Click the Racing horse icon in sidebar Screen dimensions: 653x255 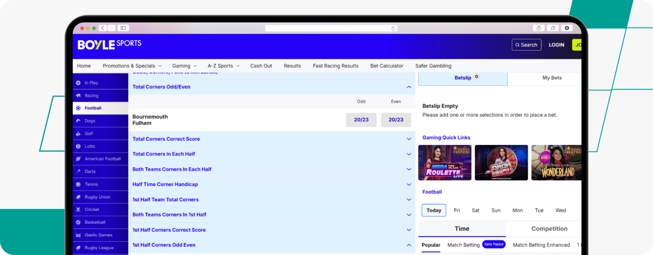78,96
